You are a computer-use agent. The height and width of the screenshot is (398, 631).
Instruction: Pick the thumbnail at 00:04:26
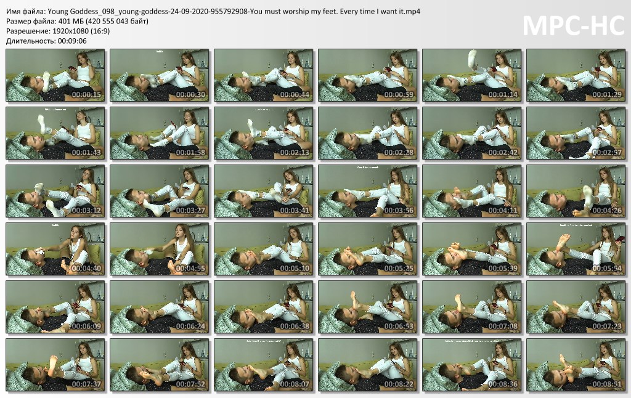(x=576, y=191)
